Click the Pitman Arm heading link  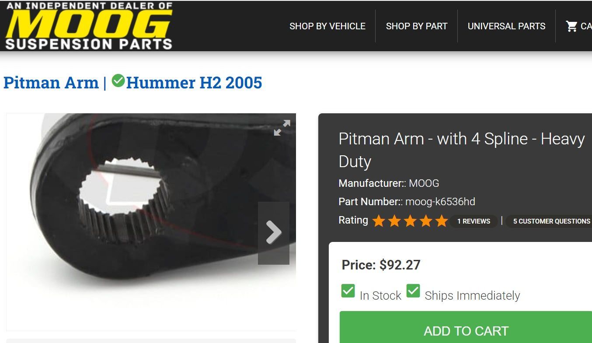coord(51,82)
